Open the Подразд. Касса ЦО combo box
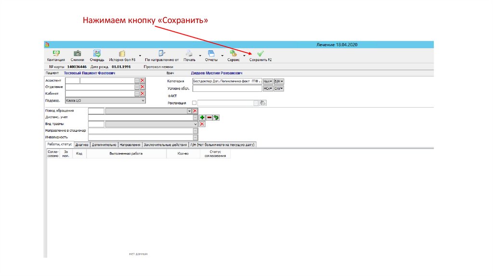 click(x=105, y=100)
